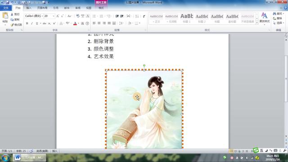Screen dimensions: 288x162
Task: Apply the Heading 1 style
Action: point(187,18)
